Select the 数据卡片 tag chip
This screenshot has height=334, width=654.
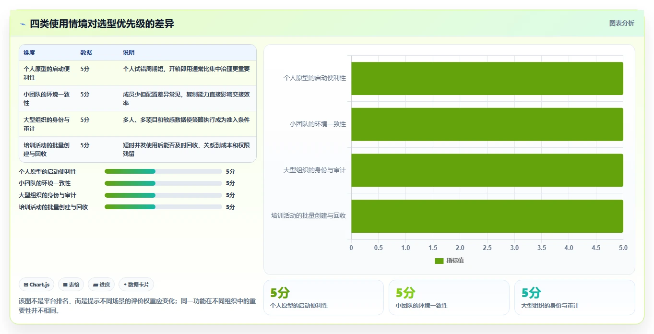click(136, 285)
